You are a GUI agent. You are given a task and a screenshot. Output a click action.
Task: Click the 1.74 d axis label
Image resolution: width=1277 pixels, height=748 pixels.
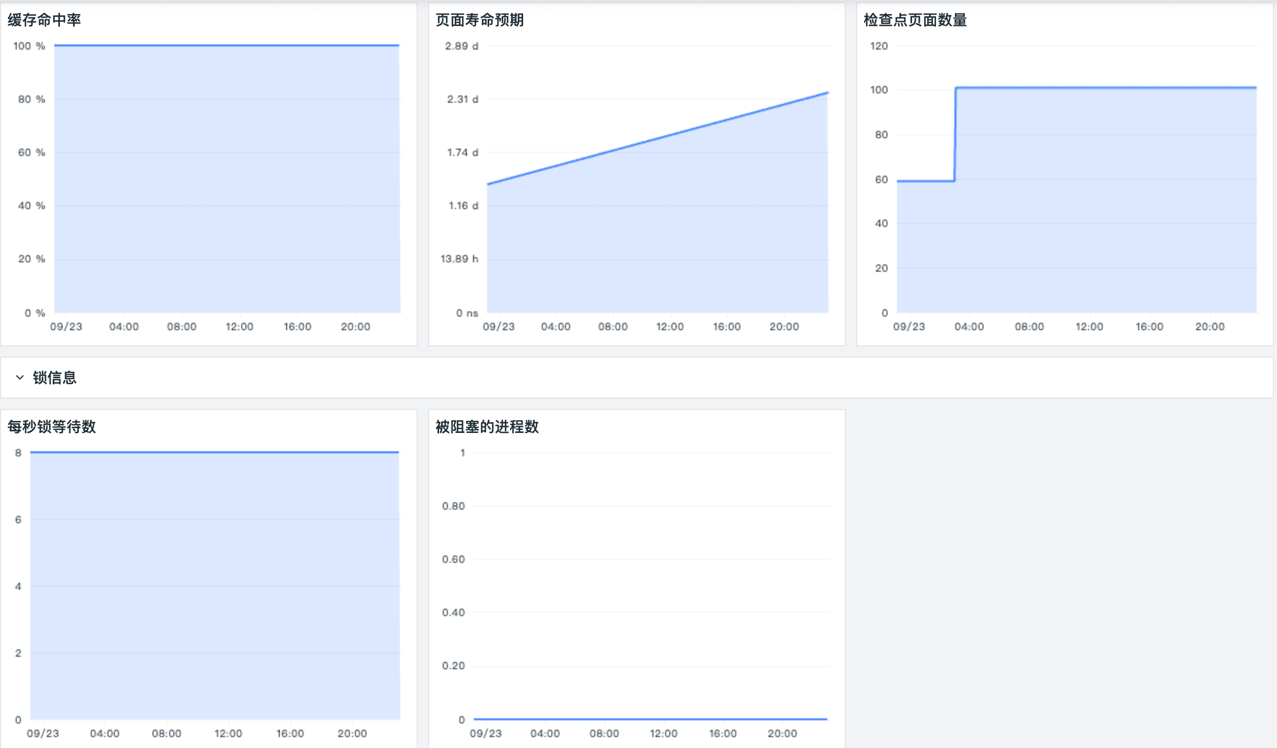463,152
